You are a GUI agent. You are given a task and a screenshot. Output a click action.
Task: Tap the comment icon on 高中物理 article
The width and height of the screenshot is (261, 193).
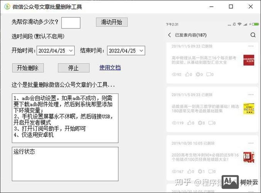(209, 74)
